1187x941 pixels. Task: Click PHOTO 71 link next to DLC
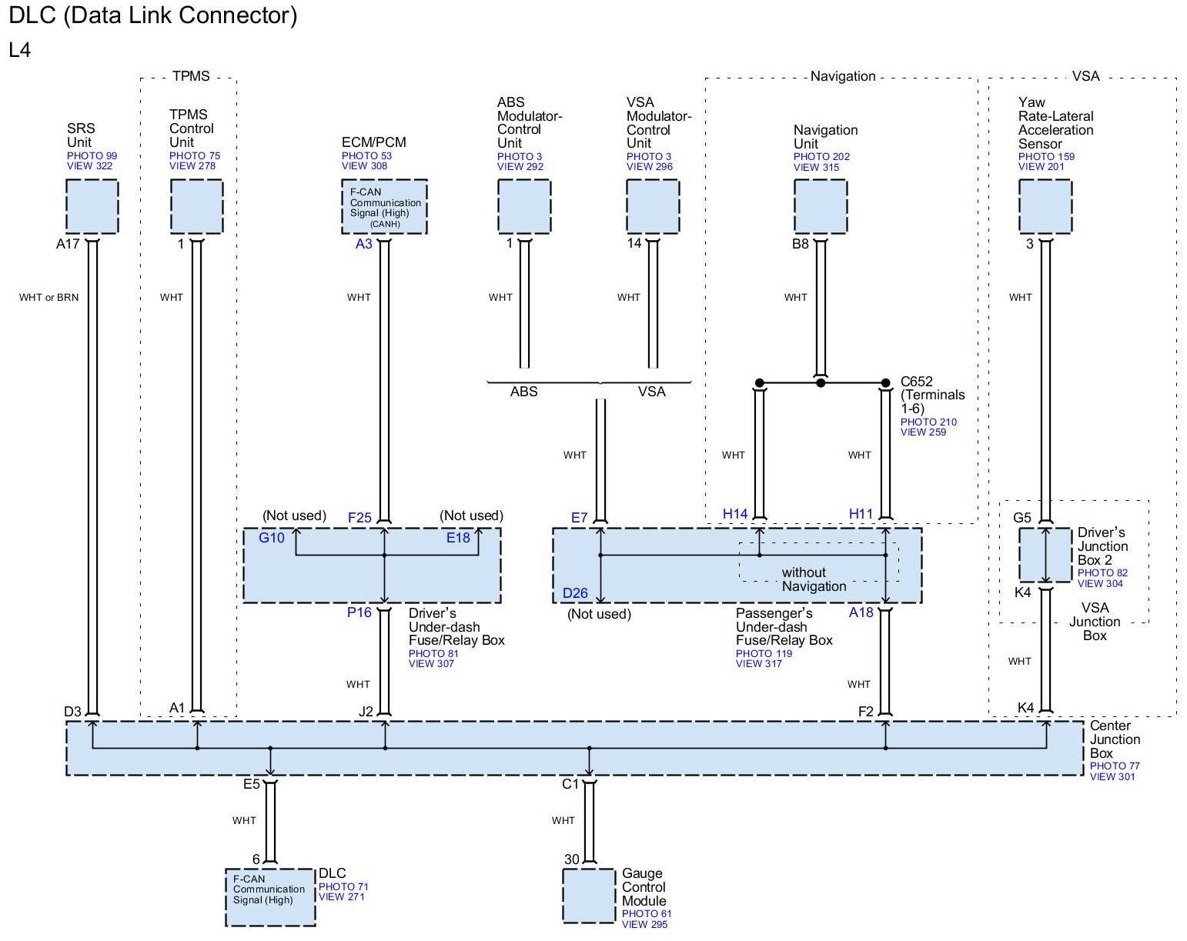[343, 886]
